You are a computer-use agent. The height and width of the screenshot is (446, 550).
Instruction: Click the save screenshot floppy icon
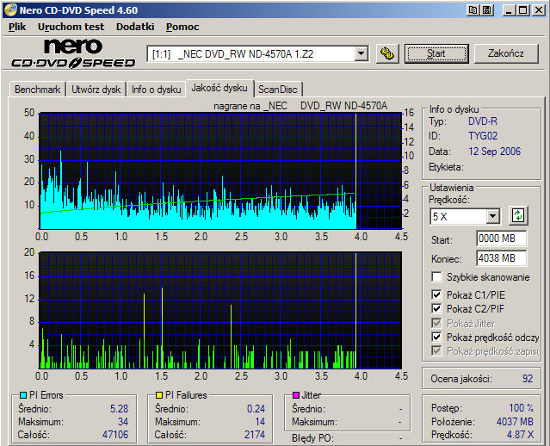coord(487,9)
